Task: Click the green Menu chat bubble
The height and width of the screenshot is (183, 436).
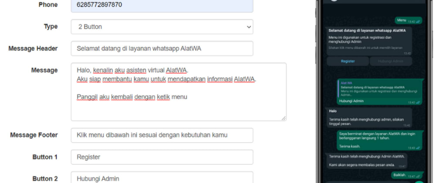Action: click(x=409, y=20)
